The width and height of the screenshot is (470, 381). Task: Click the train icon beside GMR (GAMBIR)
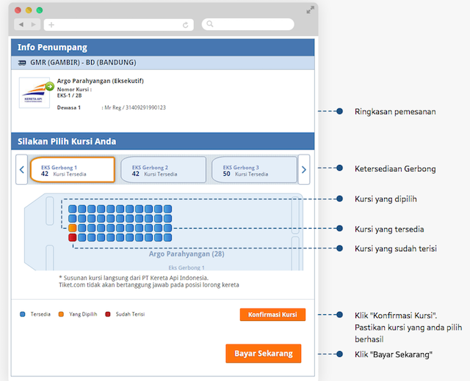pyautogui.click(x=22, y=63)
